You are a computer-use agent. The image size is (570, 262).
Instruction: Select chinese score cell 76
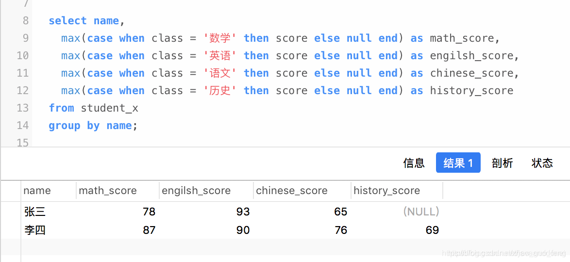(341, 230)
